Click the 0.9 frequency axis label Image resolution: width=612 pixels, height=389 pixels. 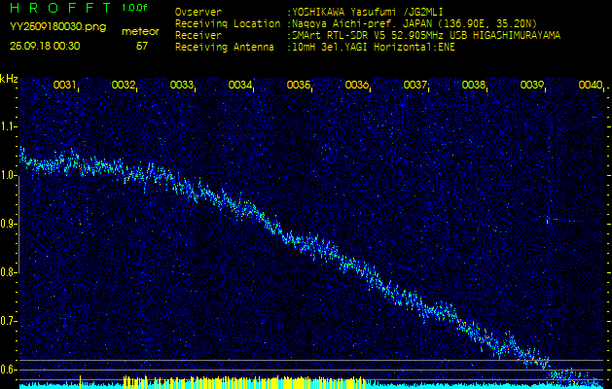click(x=9, y=224)
